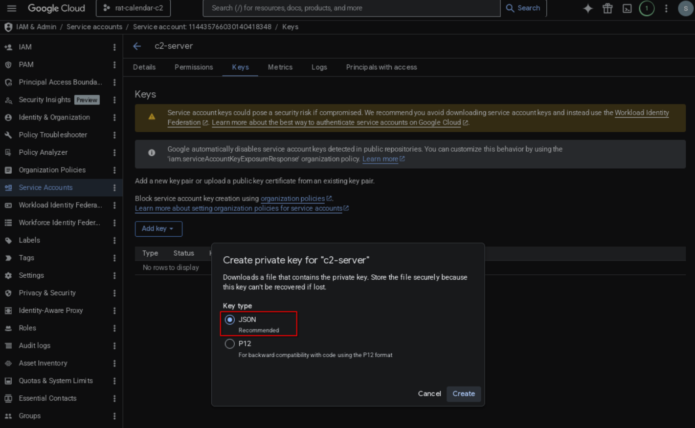Open more options for IAM sidebar item
The width and height of the screenshot is (695, 428).
coord(114,47)
